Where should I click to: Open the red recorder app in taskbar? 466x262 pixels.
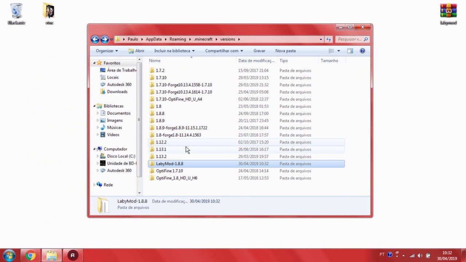tap(72, 255)
